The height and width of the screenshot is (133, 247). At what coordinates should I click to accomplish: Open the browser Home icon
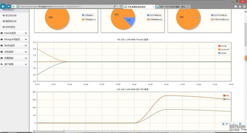click(x=236, y=7)
